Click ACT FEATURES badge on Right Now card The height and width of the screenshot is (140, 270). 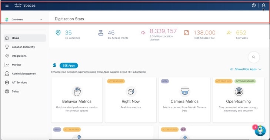[116, 81]
